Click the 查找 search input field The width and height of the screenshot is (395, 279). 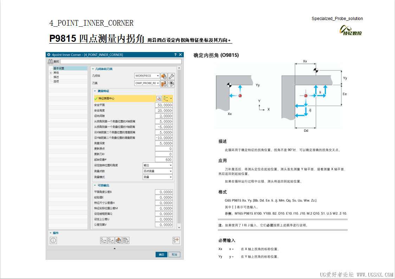(121, 61)
